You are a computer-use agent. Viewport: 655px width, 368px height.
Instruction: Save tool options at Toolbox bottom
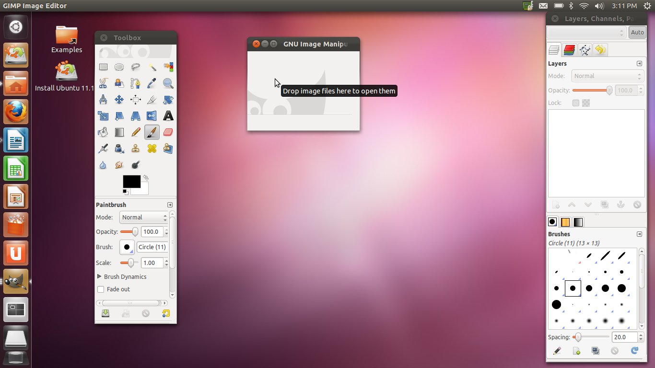tap(105, 313)
